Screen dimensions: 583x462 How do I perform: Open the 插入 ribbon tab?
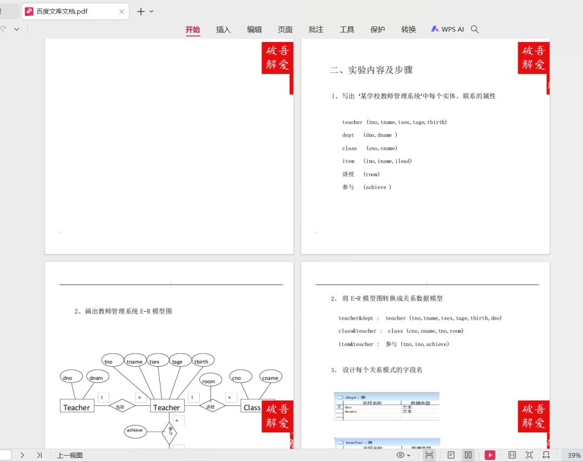click(223, 29)
